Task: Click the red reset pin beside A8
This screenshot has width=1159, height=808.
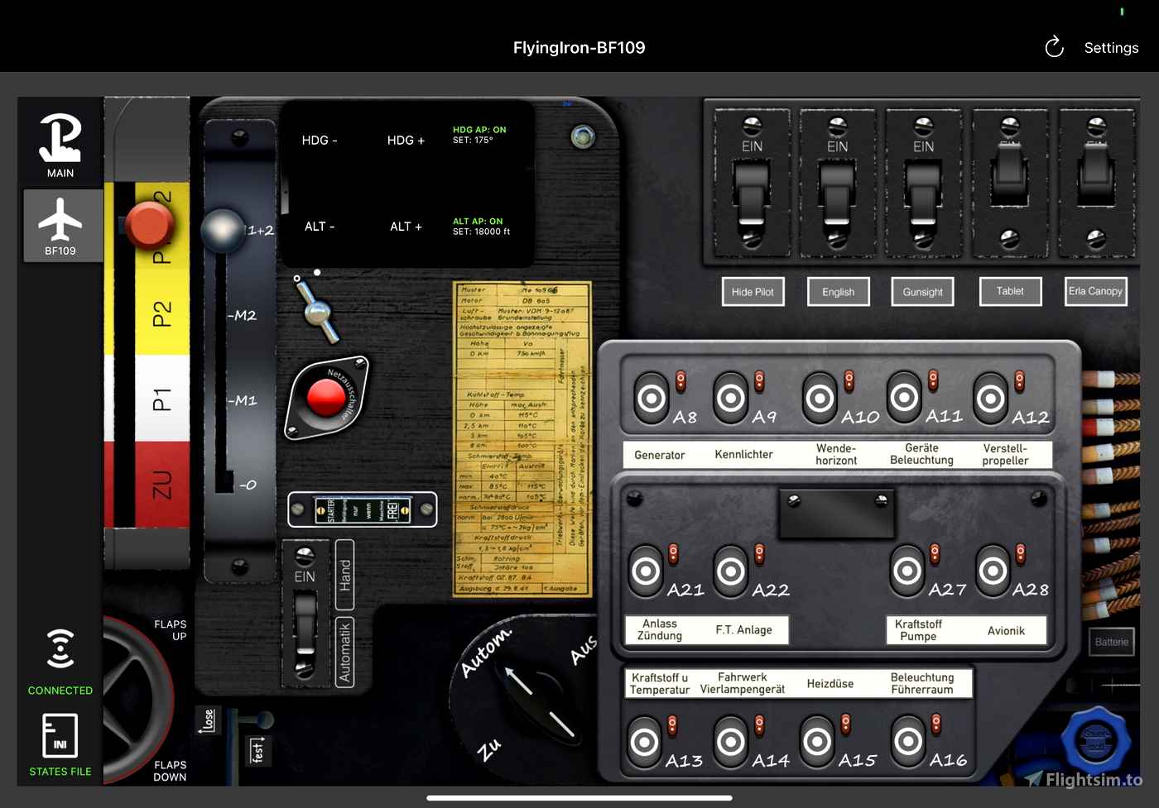Action: tap(680, 380)
